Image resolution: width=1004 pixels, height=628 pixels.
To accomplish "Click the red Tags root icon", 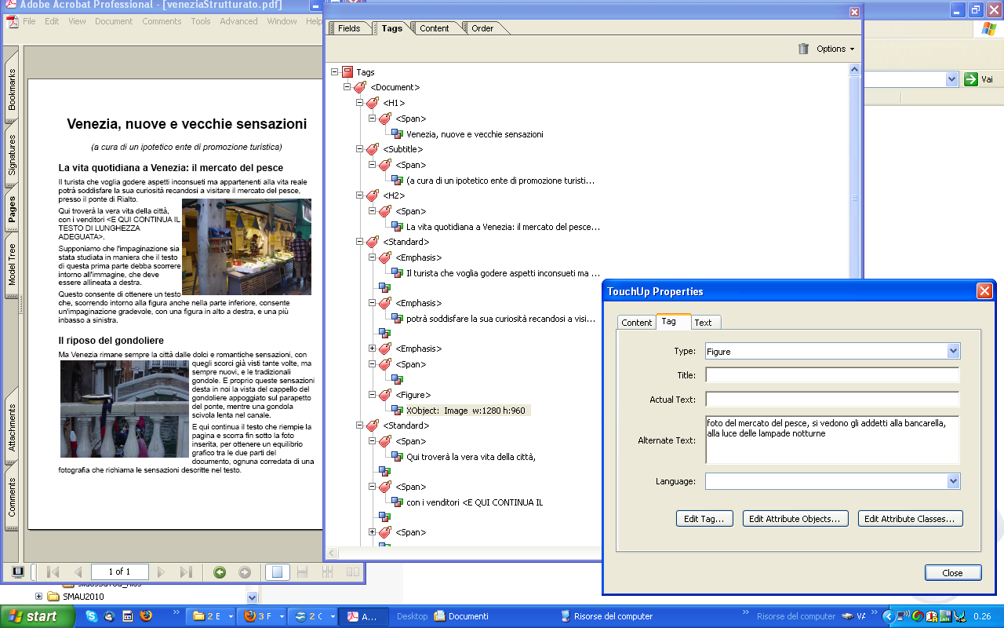I will (x=347, y=71).
